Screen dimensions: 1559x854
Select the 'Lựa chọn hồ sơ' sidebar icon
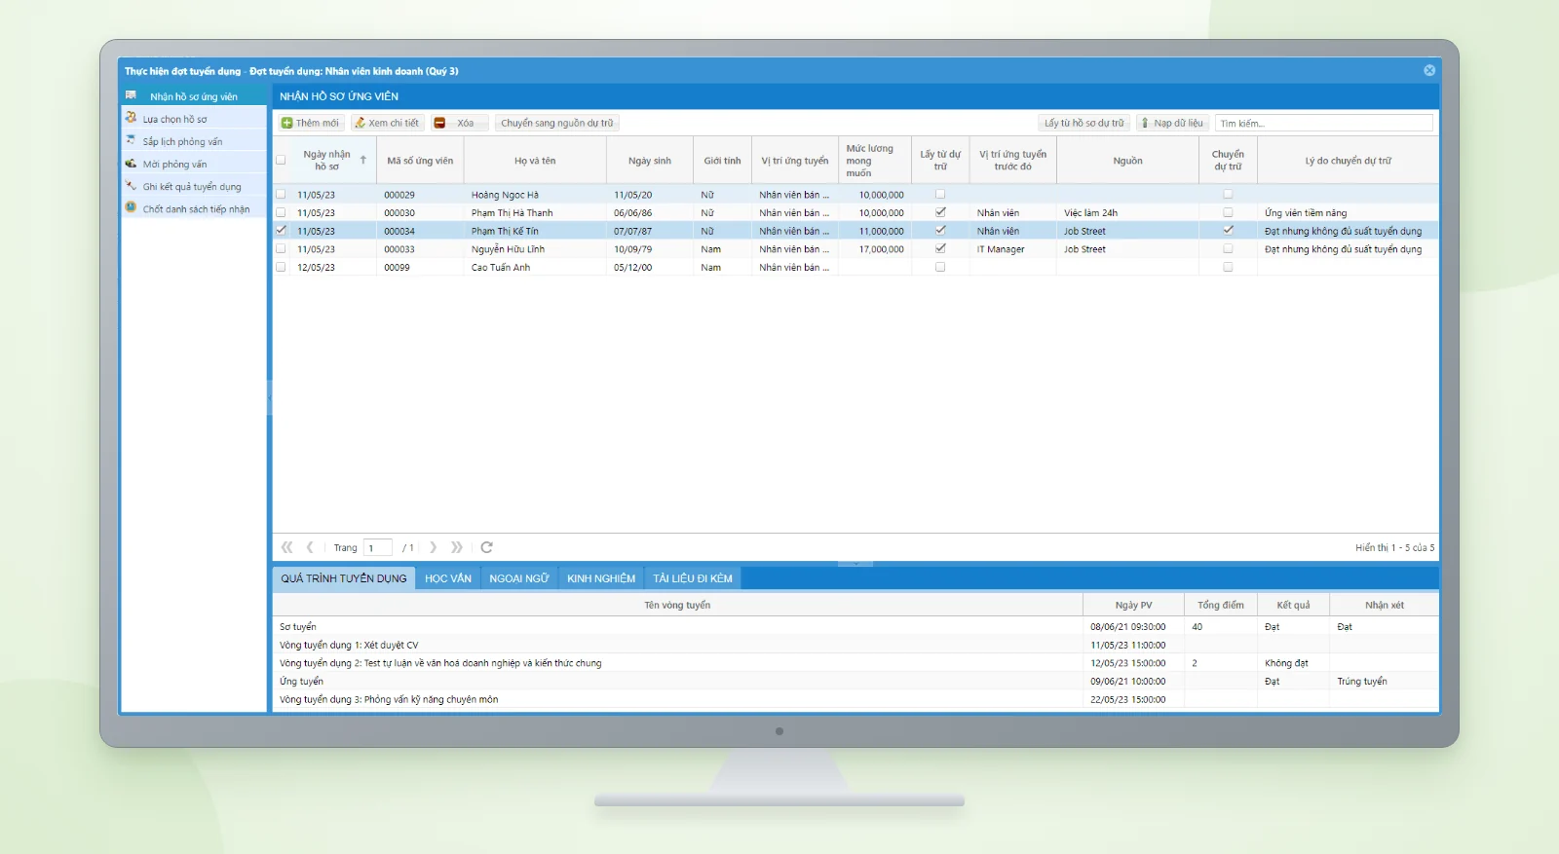click(x=131, y=118)
